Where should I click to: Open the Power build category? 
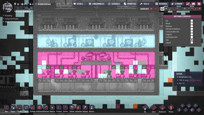click(20, 108)
